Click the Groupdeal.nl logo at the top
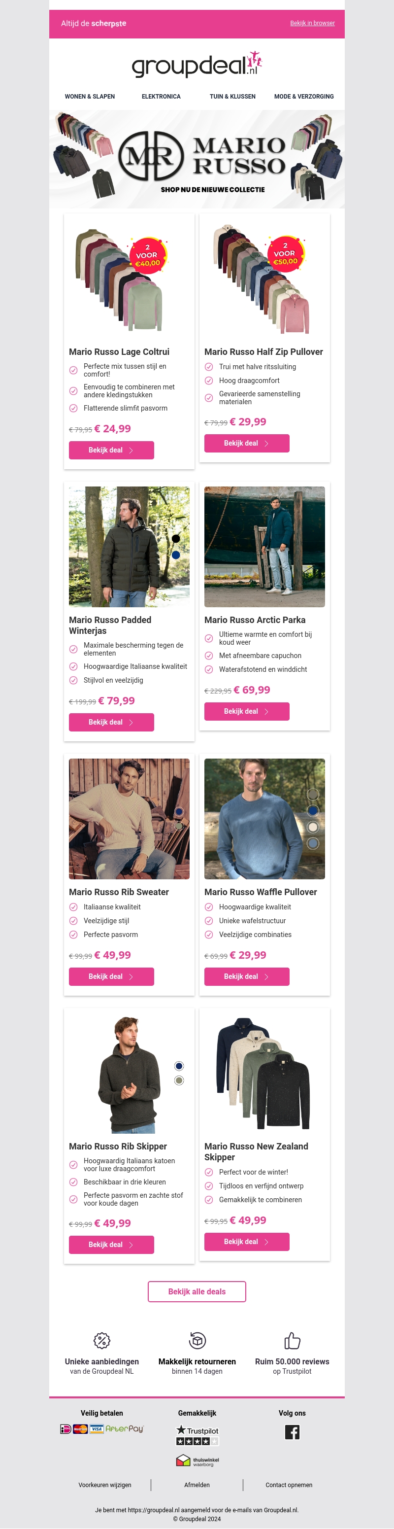 pyautogui.click(x=197, y=65)
